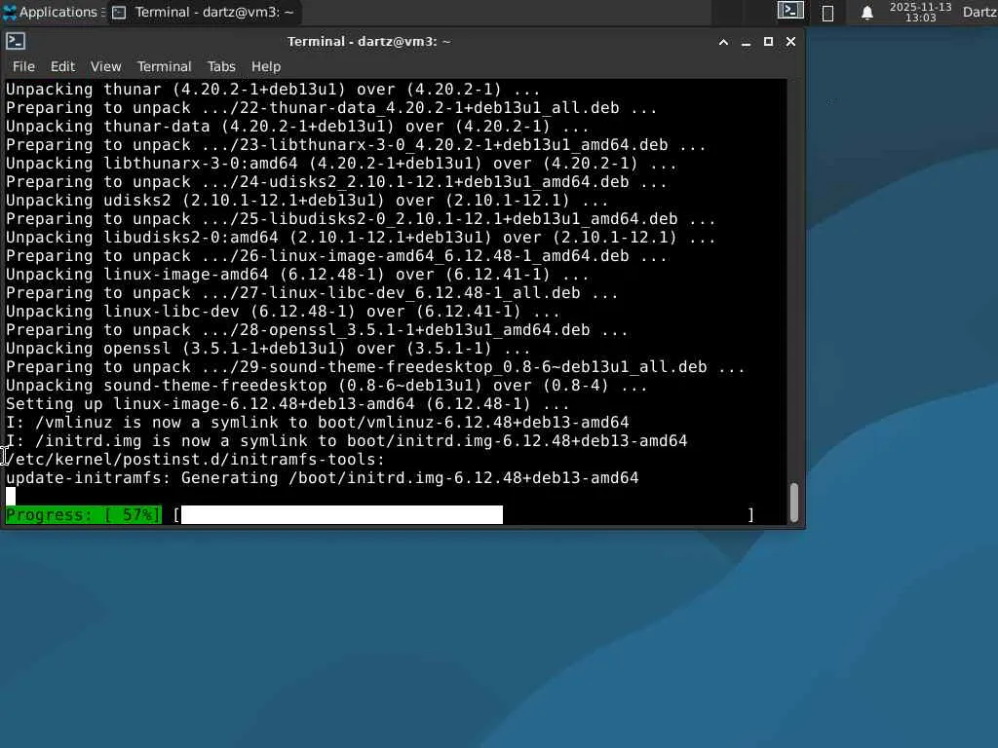Click the green Progress 57% label

tap(84, 514)
